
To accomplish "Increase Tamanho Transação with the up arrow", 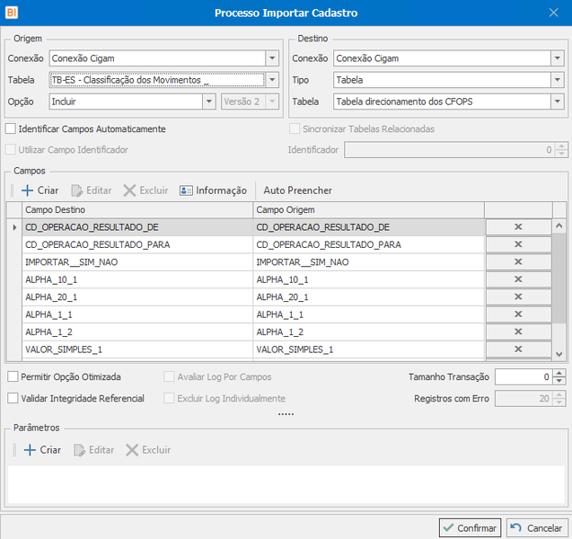I will coord(559,373).
